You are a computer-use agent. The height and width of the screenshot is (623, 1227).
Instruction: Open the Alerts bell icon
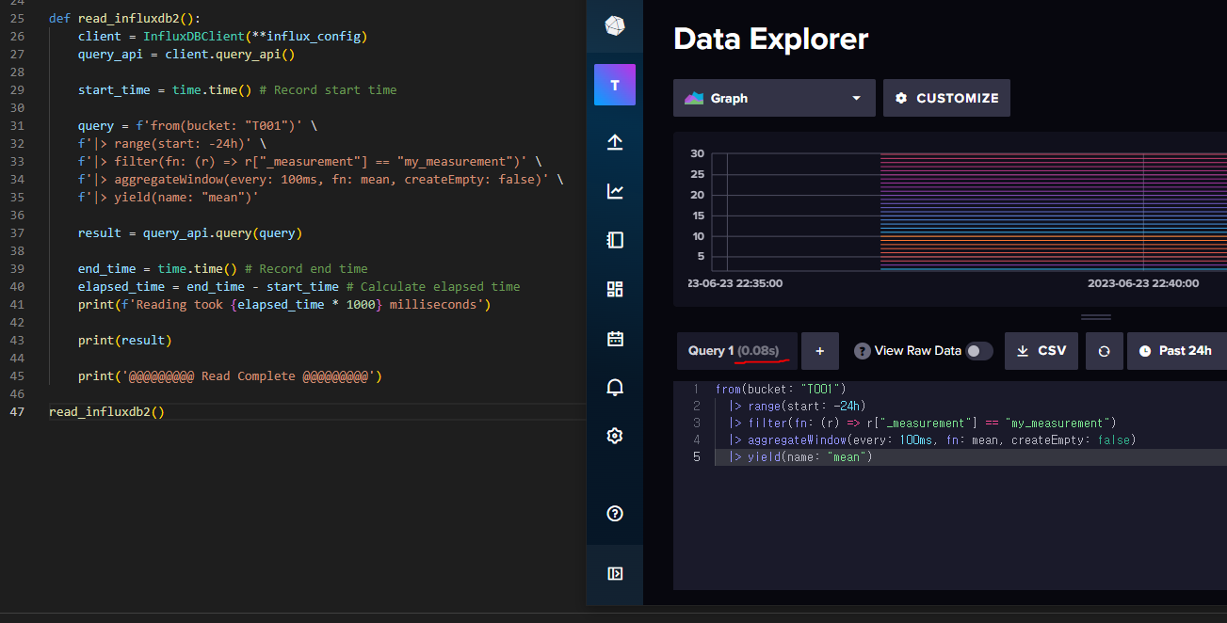tap(614, 387)
